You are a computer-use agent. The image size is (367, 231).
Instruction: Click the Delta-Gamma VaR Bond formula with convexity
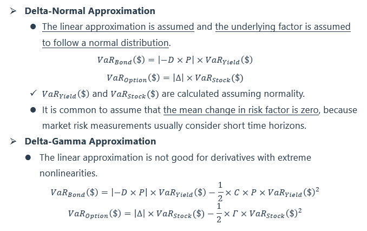[x=184, y=193]
